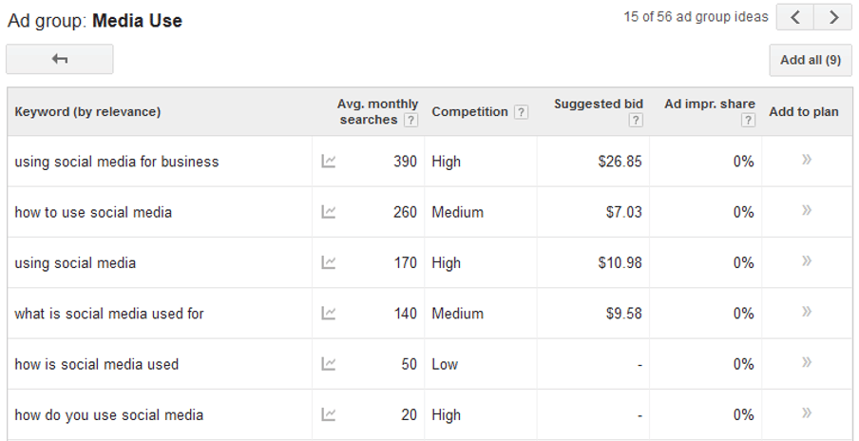Open help for Avg. monthly searches
Image resolution: width=859 pixels, height=441 pixels.
[x=410, y=121]
